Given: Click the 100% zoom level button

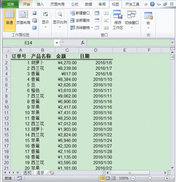Looking at the screenshot, I should (x=124, y=178).
